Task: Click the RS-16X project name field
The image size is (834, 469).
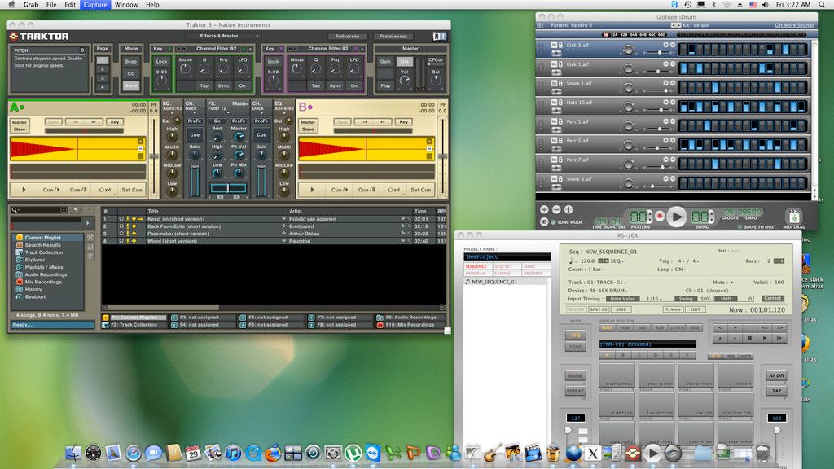Action: coord(507,256)
